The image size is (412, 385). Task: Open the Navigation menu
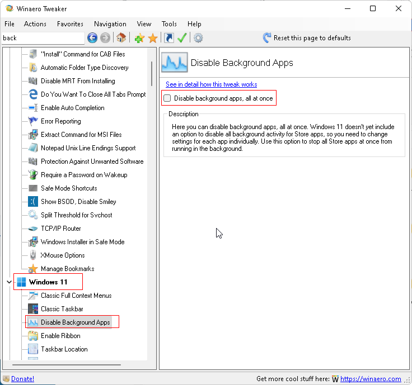[110, 24]
